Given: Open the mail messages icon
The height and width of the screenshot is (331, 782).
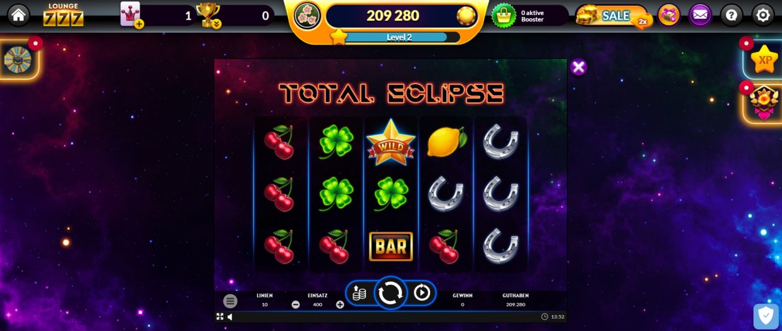Looking at the screenshot, I should [x=701, y=15].
